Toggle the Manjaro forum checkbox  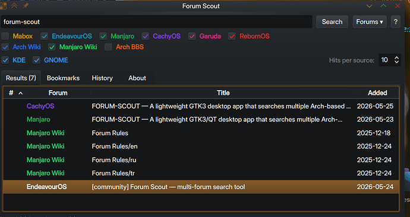pyautogui.click(x=103, y=36)
